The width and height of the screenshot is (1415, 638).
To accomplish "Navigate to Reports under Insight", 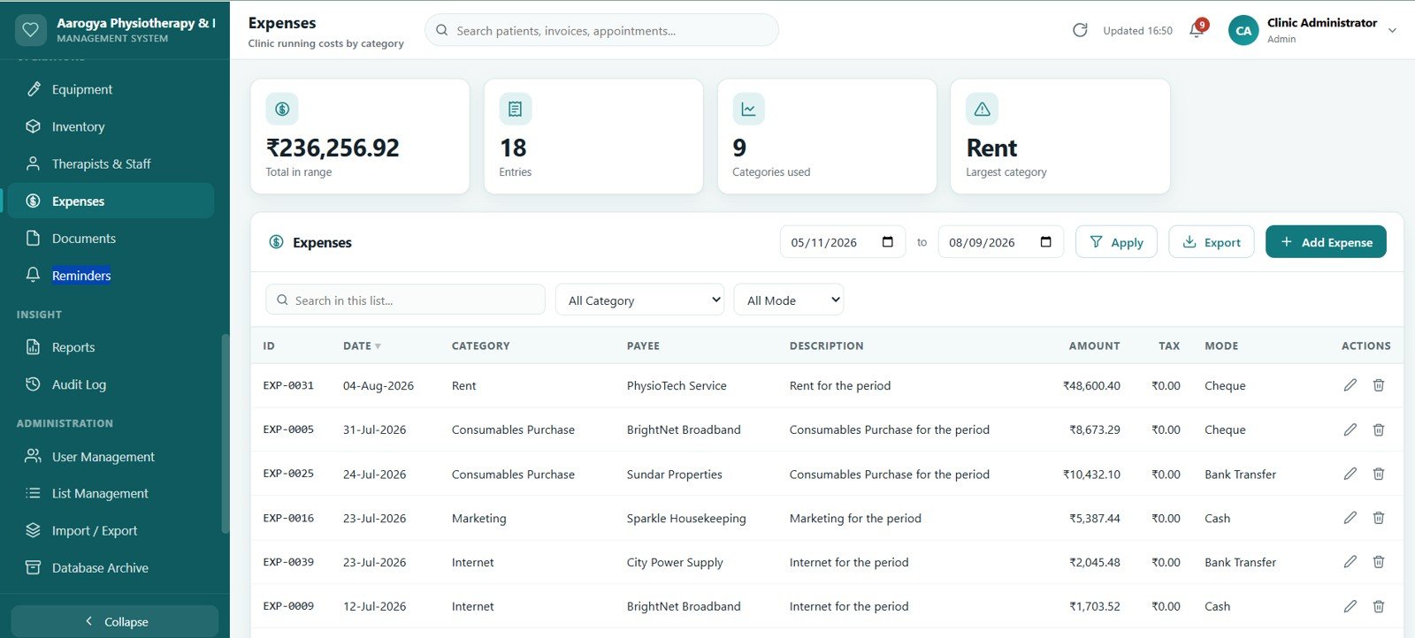I will [x=111, y=347].
